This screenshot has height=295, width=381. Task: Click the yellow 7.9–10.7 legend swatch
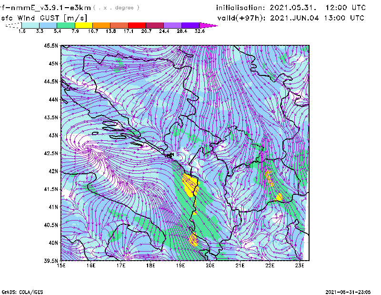click(x=84, y=25)
